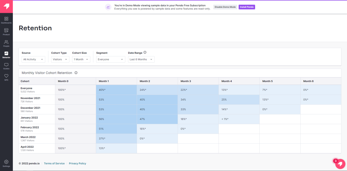Click the Everyone Month 3 cell 22%*
Viewport: 347px width, 171px height.
(x=198, y=90)
